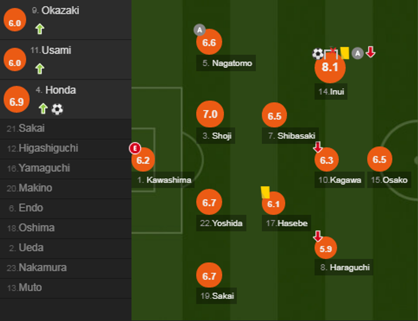Click the green sub-on arrow under Usami
The height and width of the screenshot is (321, 418).
(40, 69)
